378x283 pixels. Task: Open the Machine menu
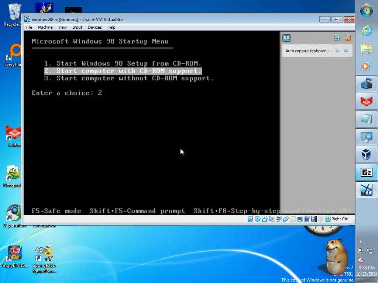(x=45, y=27)
